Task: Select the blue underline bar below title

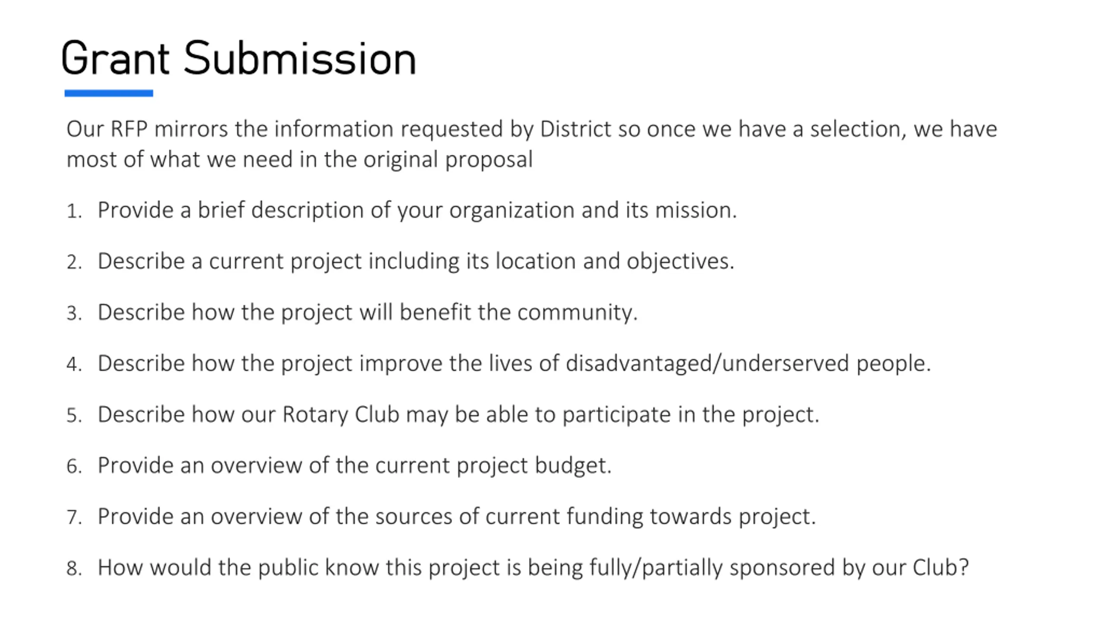Action: pos(109,93)
